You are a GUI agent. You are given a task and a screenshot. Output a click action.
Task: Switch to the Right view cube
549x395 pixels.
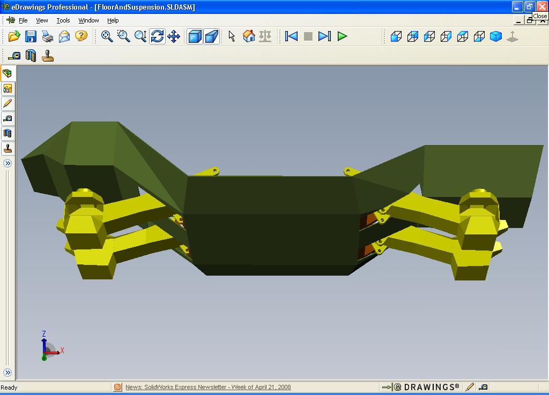point(446,36)
